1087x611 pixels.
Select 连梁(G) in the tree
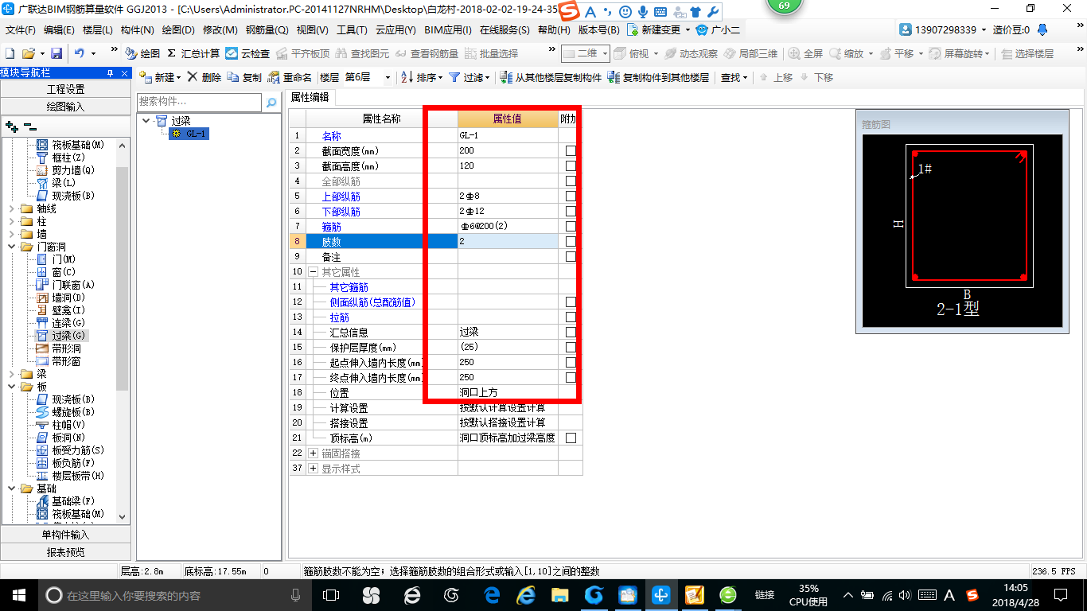pos(60,323)
